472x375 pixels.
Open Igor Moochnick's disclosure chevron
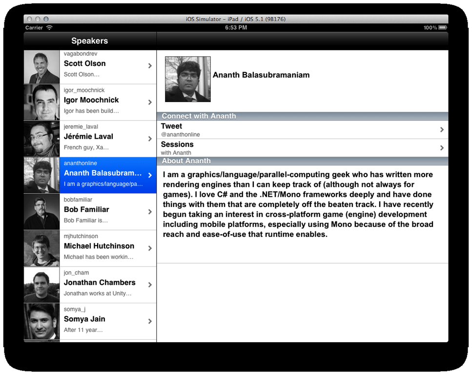[x=150, y=103]
